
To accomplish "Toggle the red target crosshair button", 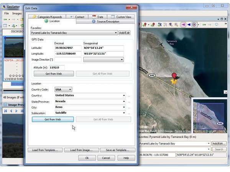I will click(x=194, y=25).
